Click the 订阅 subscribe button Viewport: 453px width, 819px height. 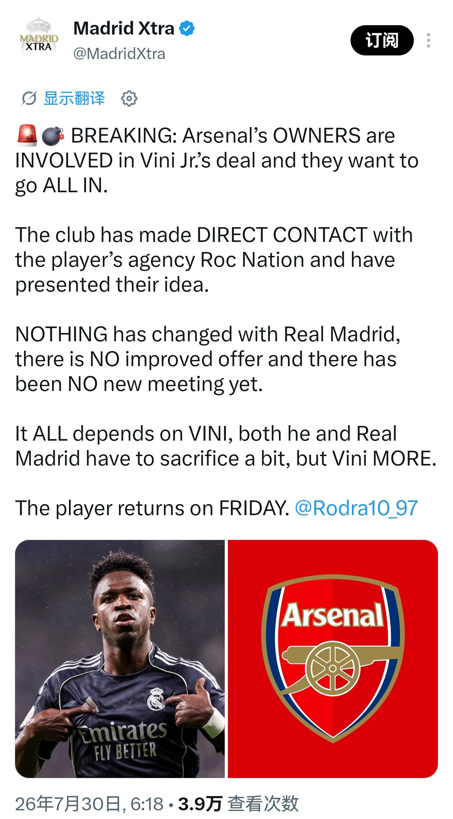382,40
